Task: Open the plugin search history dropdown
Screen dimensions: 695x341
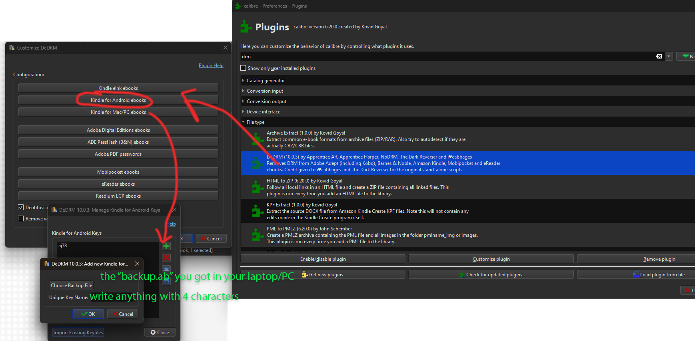Action: tap(669, 56)
